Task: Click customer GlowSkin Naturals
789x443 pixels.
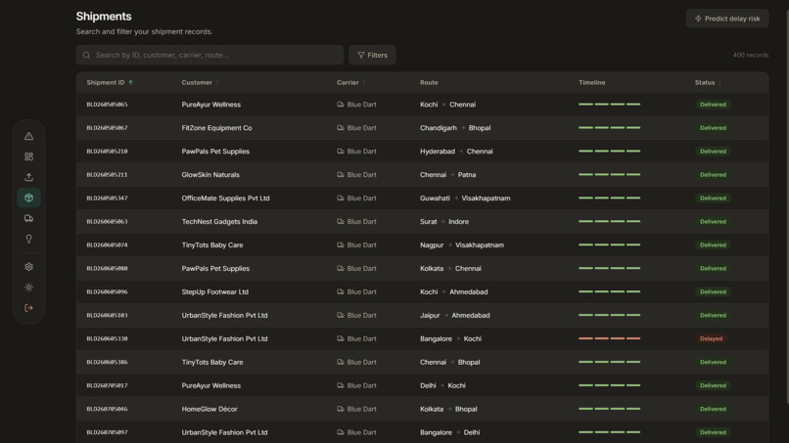Action: [210, 174]
